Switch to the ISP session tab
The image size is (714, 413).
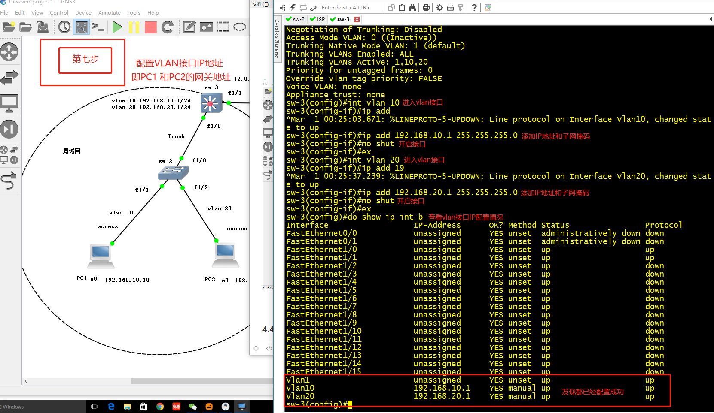[x=318, y=19]
